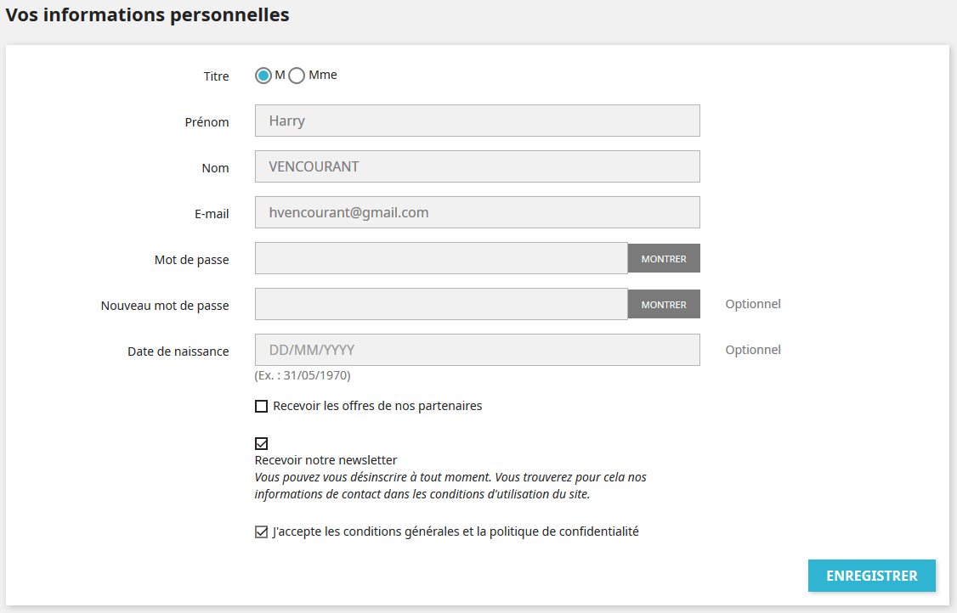Show the current password with MONTRER
This screenshot has width=957, height=613.
point(664,259)
